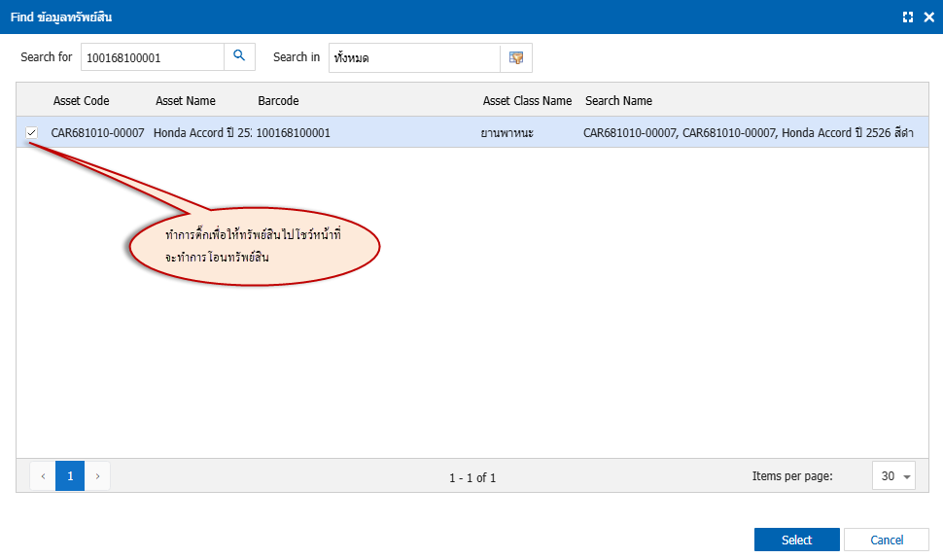Click into the Search for input field
943x558 pixels.
[152, 57]
